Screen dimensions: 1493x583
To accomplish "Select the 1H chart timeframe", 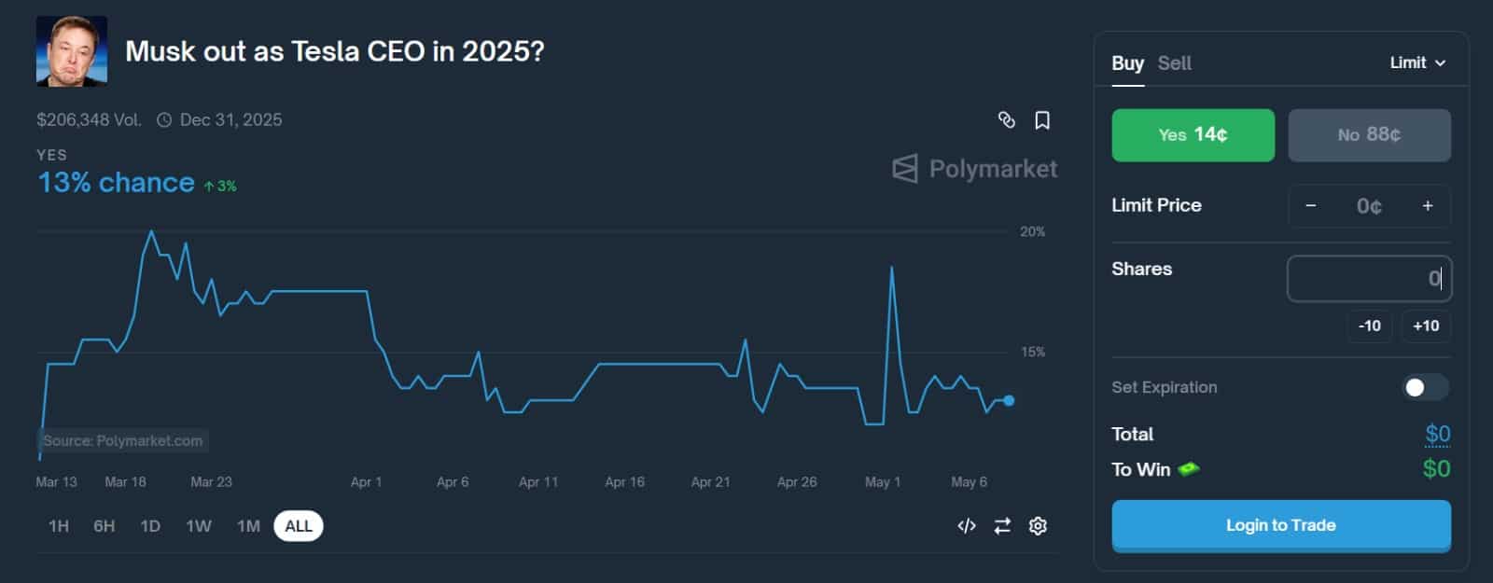I will click(x=59, y=526).
